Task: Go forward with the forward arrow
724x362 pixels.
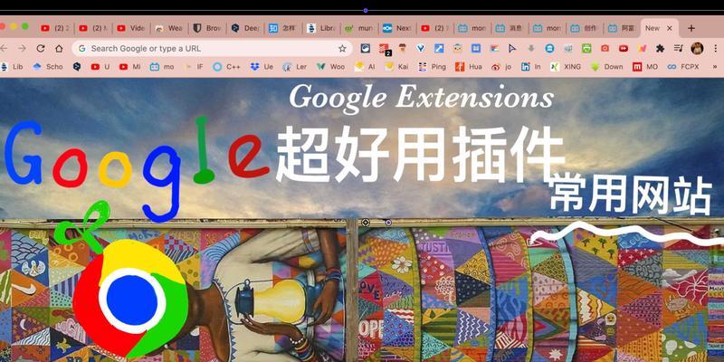Action: tap(22, 49)
